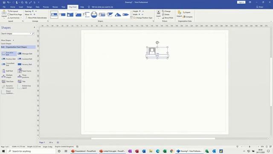The image size is (273, 154).
Task: Click the Move left arrow icon
Action: (31, 15)
